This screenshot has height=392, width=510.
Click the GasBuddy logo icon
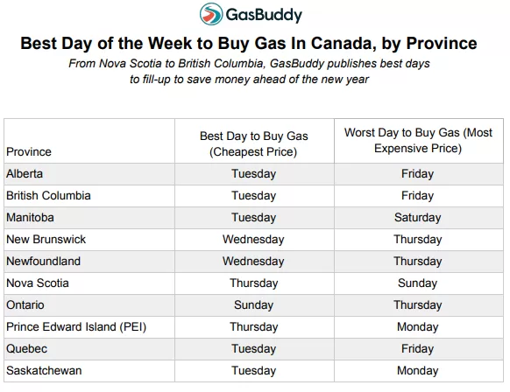tap(211, 14)
